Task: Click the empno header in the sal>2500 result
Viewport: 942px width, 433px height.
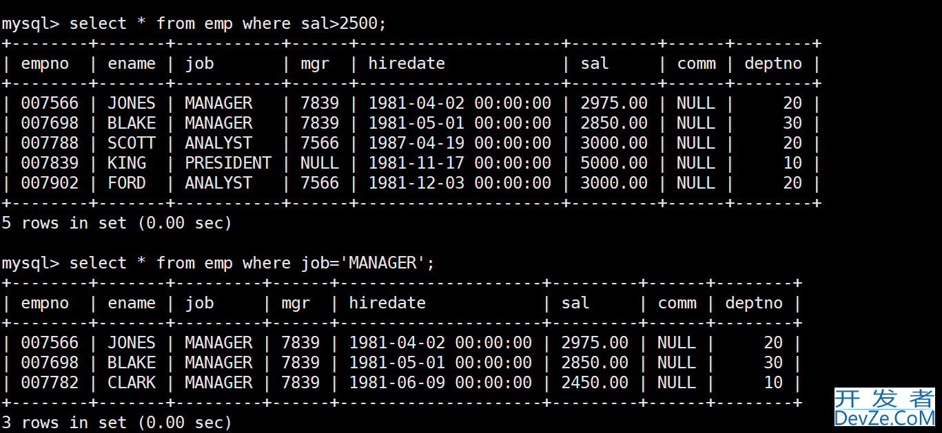Action: pos(45,63)
